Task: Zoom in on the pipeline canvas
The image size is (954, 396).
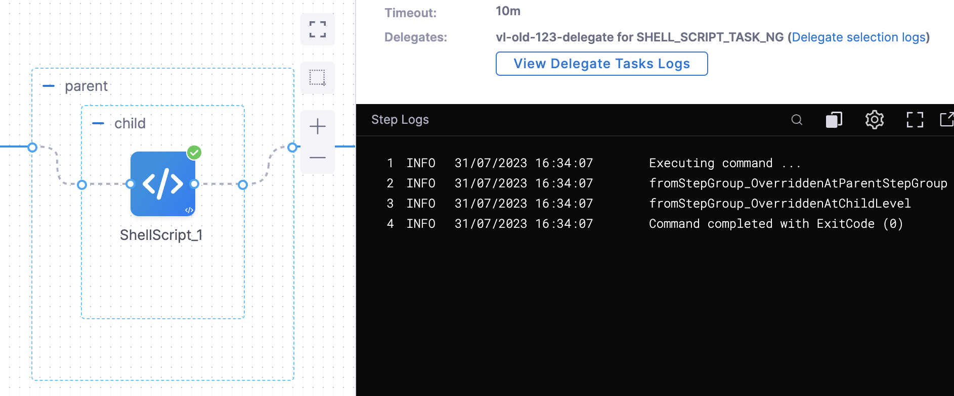Action: tap(317, 126)
